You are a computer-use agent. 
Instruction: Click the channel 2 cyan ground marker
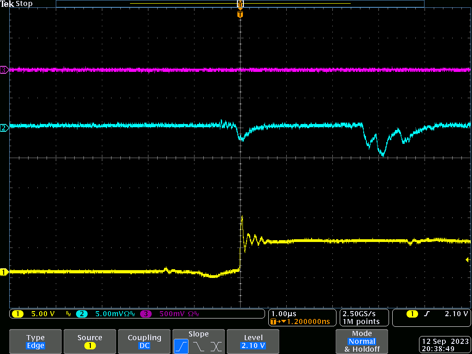click(4, 128)
